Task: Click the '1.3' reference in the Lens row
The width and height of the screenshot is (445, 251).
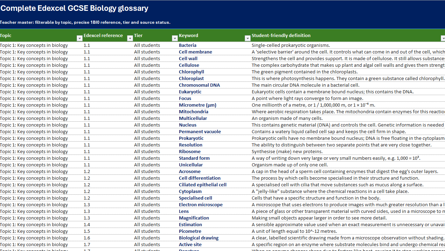Action: point(87,211)
